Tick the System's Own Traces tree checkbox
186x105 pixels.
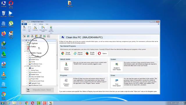(x=26, y=66)
